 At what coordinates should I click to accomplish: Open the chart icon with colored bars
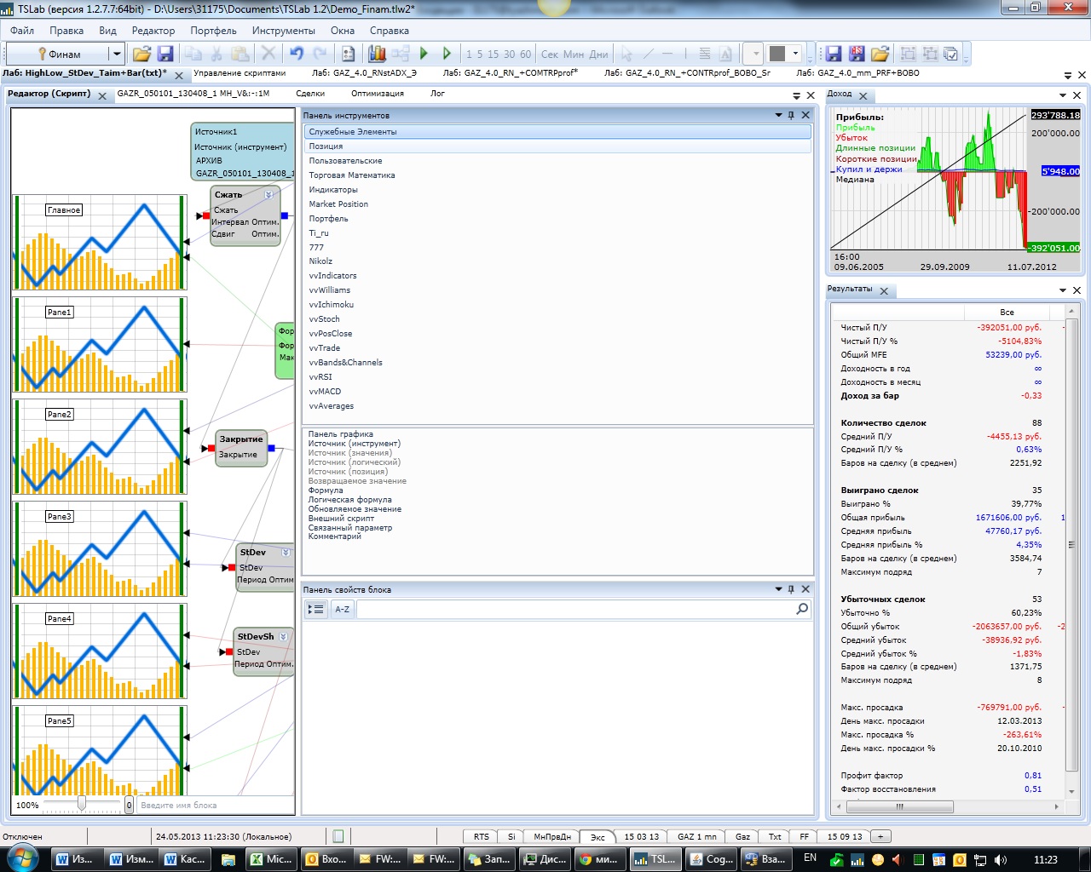coord(377,54)
